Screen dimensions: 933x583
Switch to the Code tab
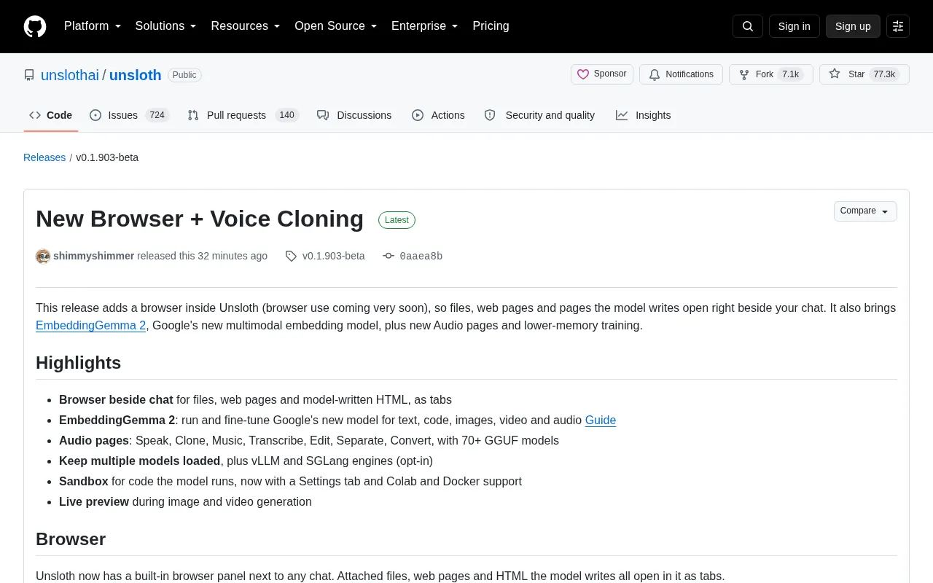[x=50, y=115]
